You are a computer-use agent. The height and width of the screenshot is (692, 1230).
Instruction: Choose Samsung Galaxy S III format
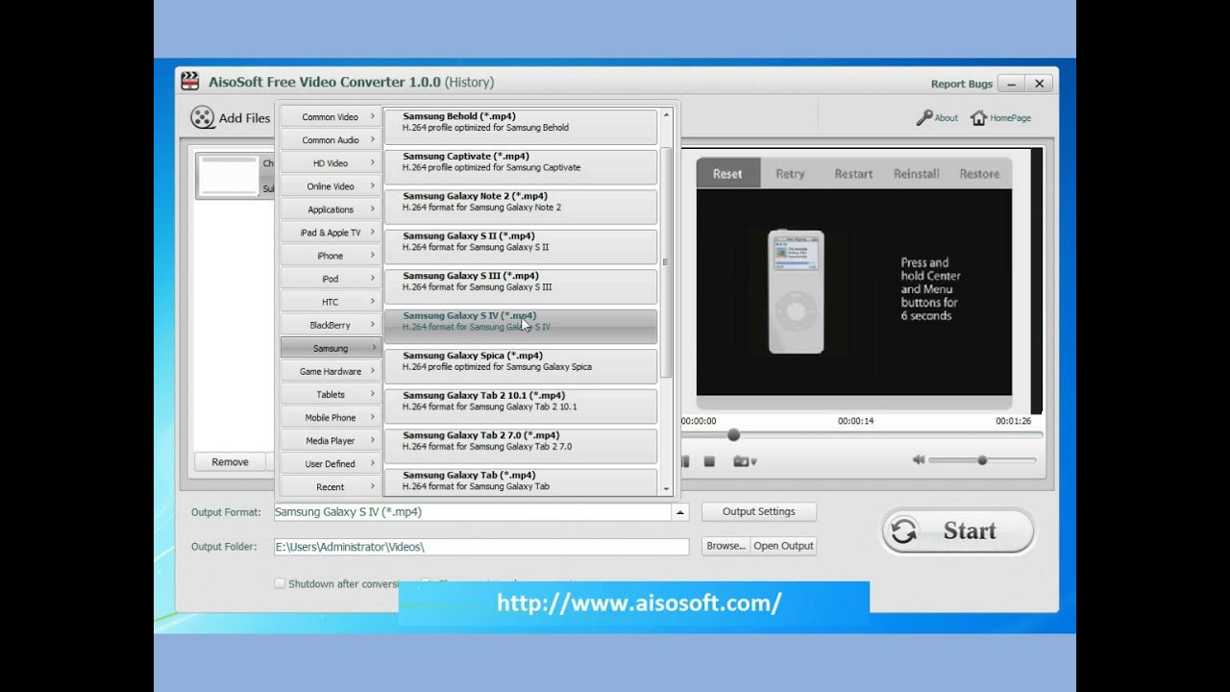(x=521, y=285)
